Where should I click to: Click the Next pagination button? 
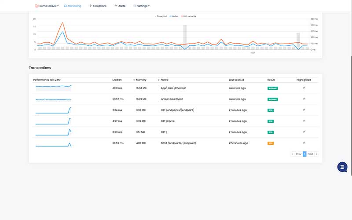click(310, 154)
